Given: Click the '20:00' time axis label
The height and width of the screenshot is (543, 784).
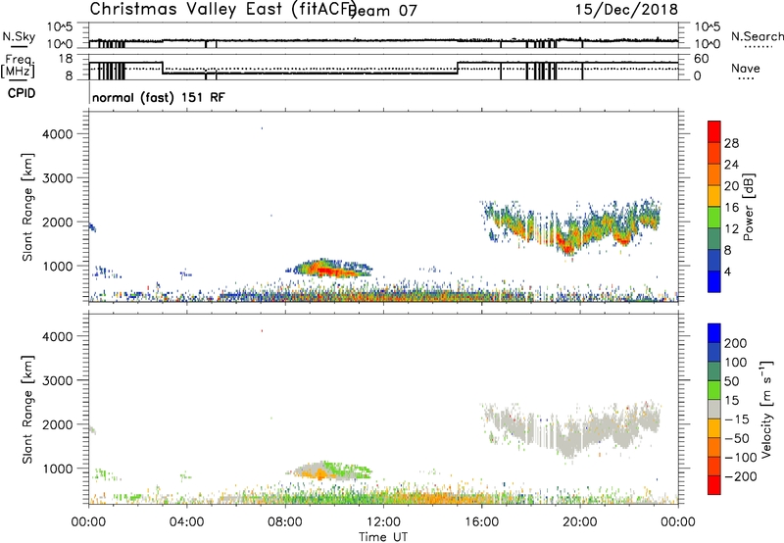Looking at the screenshot, I should [x=580, y=522].
